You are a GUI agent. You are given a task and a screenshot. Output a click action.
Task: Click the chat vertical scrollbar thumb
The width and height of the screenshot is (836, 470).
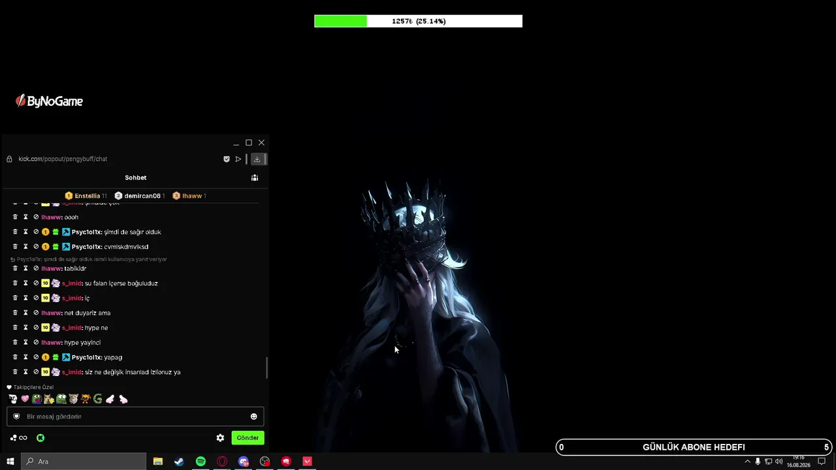[266, 368]
